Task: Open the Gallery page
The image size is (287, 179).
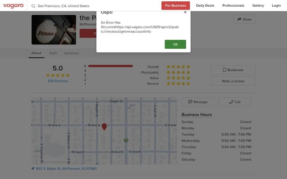Action: click(x=258, y=5)
